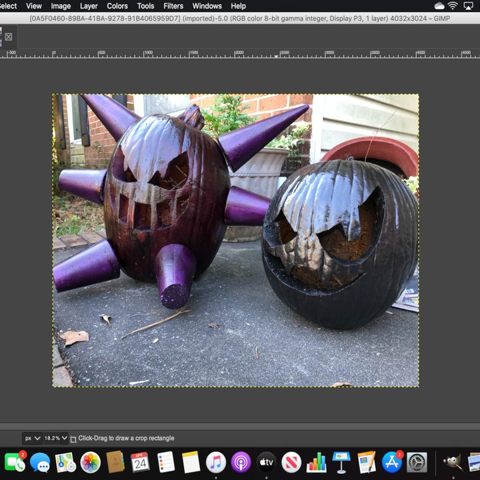Click the purple spiked pumpkin on canvas
The height and width of the screenshot is (480, 480).
click(x=167, y=199)
